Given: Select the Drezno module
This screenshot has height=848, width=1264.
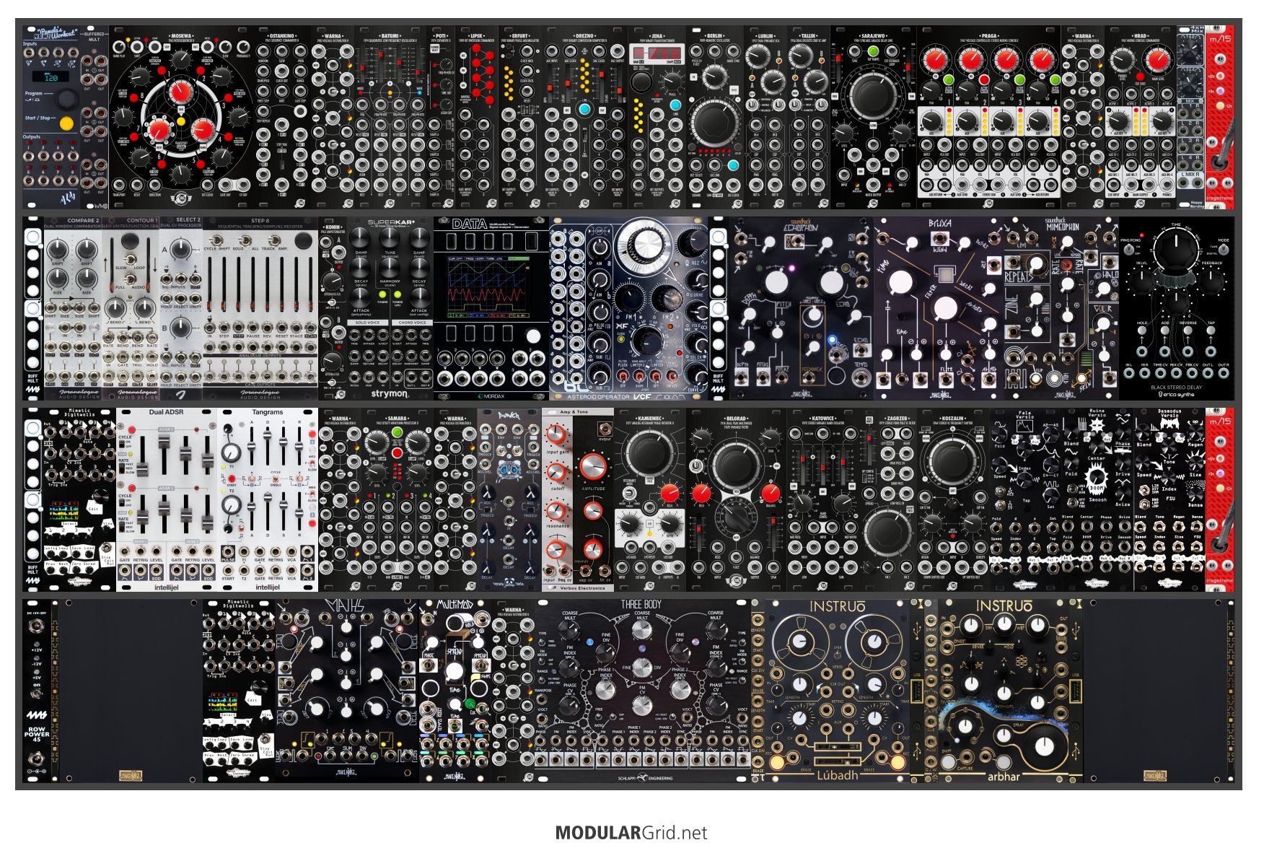Looking at the screenshot, I should (585, 118).
